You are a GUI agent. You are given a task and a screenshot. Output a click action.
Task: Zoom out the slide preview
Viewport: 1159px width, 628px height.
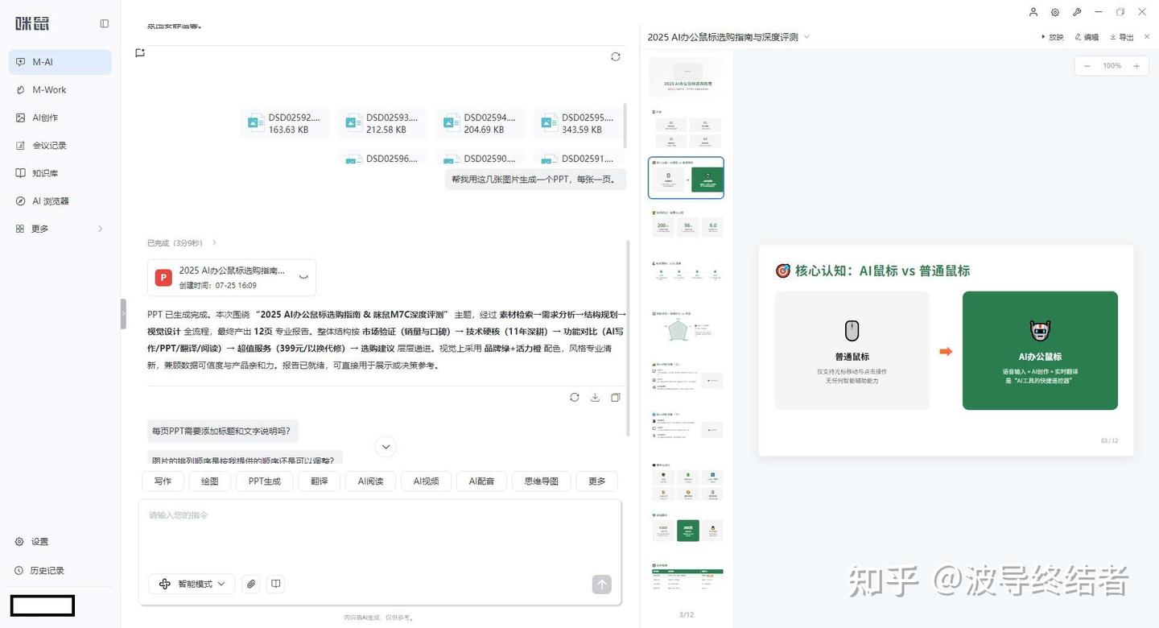click(1087, 66)
